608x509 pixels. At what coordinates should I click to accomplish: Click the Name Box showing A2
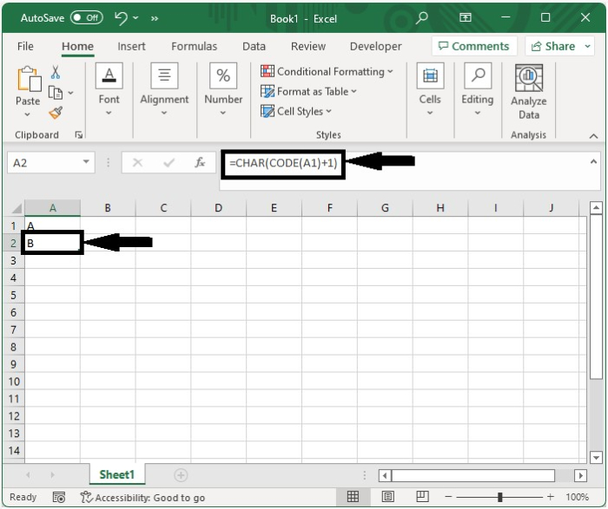pos(43,163)
